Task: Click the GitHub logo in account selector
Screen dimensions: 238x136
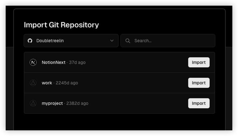Action: (x=30, y=41)
